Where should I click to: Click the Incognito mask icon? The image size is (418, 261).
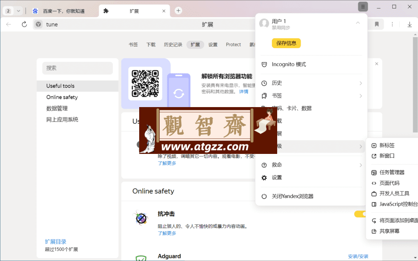click(264, 65)
